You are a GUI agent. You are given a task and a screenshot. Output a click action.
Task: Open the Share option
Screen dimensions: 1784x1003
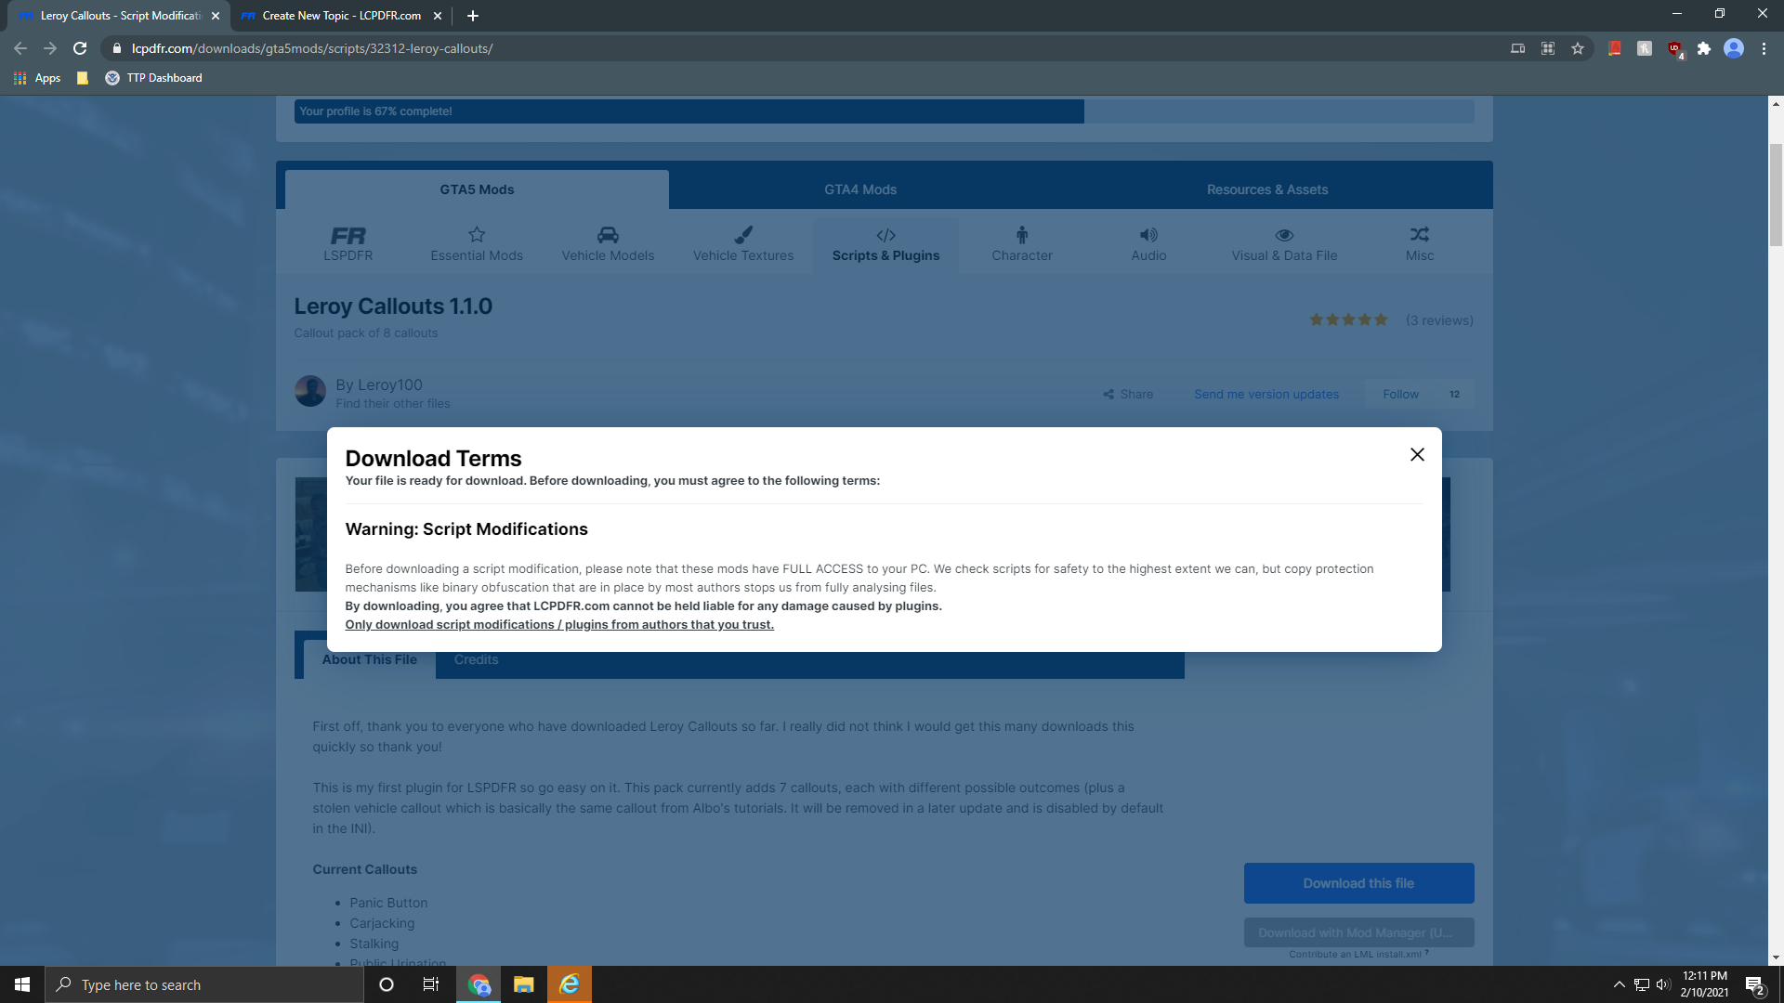pyautogui.click(x=1128, y=395)
